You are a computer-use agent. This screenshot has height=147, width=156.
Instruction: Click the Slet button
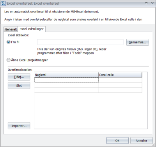tap(19, 86)
